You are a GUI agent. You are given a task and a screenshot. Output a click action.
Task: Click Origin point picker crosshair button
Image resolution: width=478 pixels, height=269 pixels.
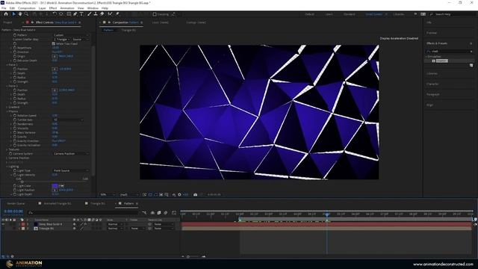tap(55, 57)
